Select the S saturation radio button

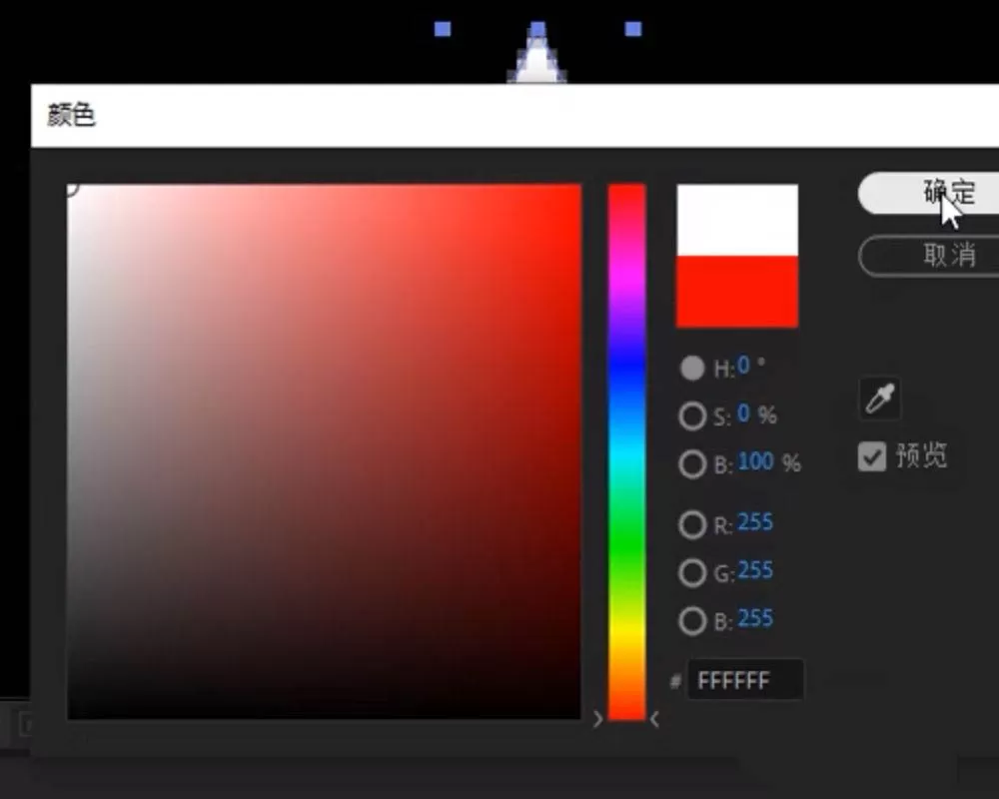(x=692, y=416)
